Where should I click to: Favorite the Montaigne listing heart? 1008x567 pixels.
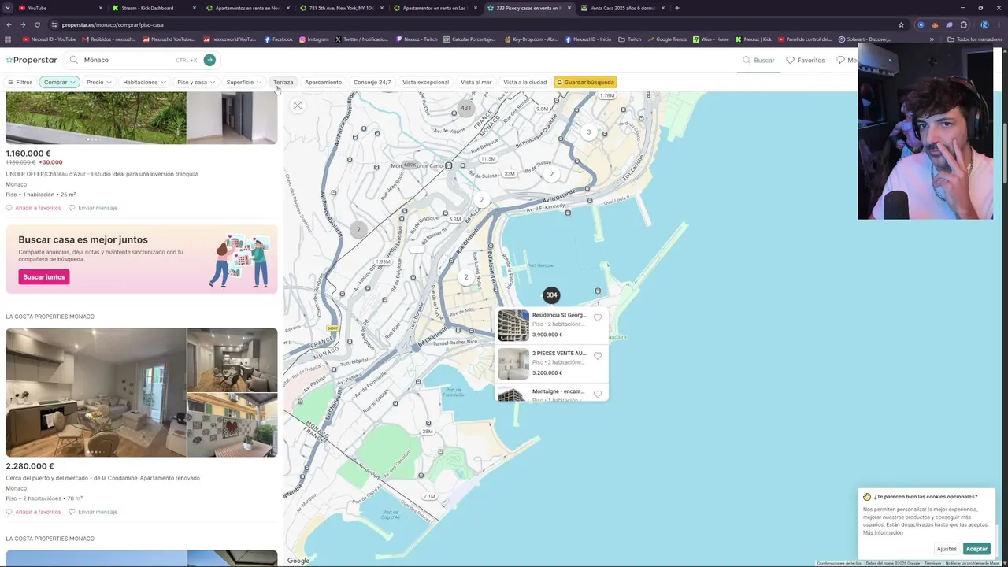coord(598,394)
